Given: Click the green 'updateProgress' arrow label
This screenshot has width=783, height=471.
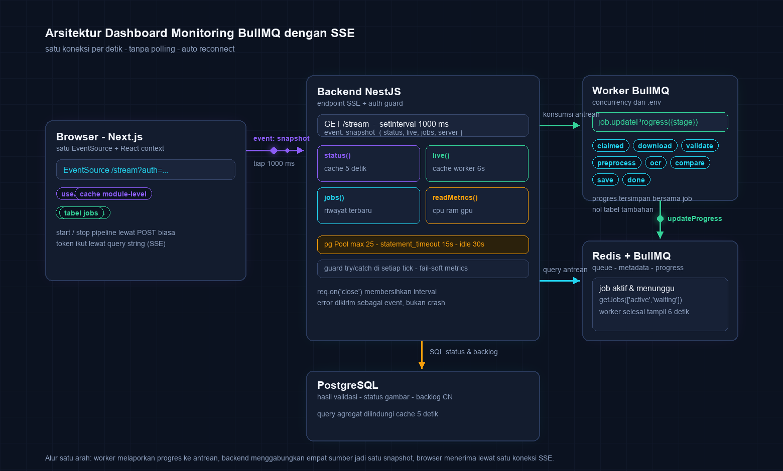Looking at the screenshot, I should pos(695,218).
